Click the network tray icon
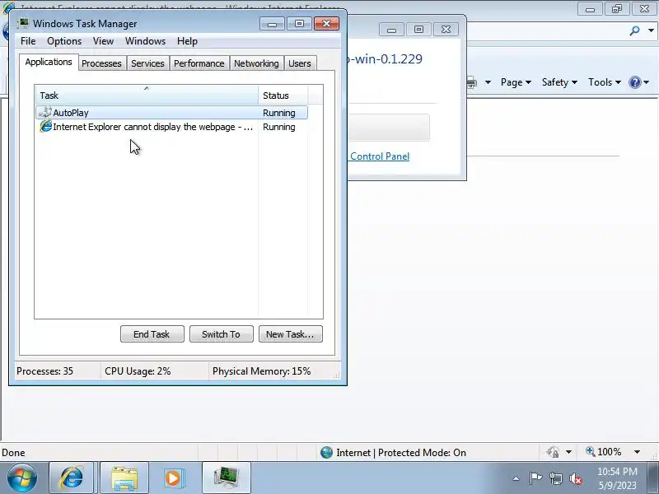 click(x=555, y=478)
